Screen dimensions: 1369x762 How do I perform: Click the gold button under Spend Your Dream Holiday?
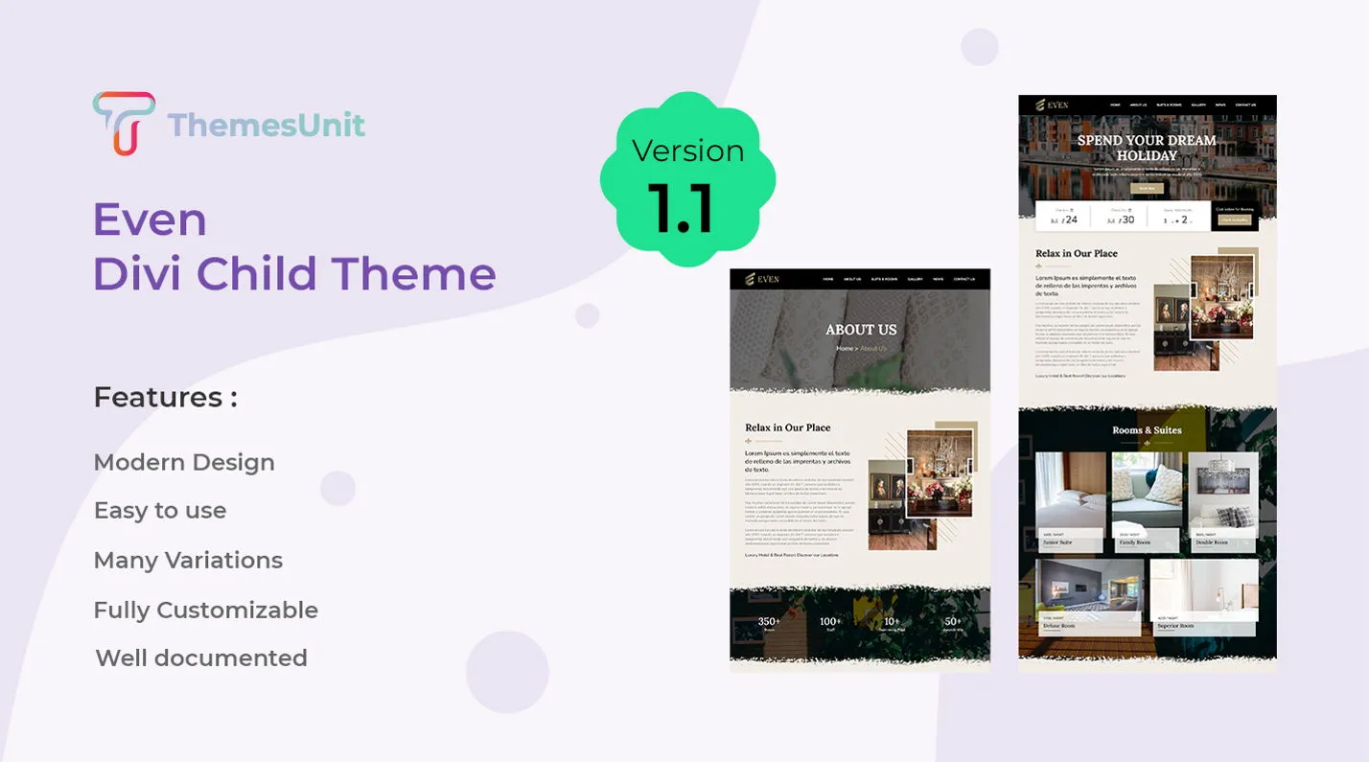1147,189
